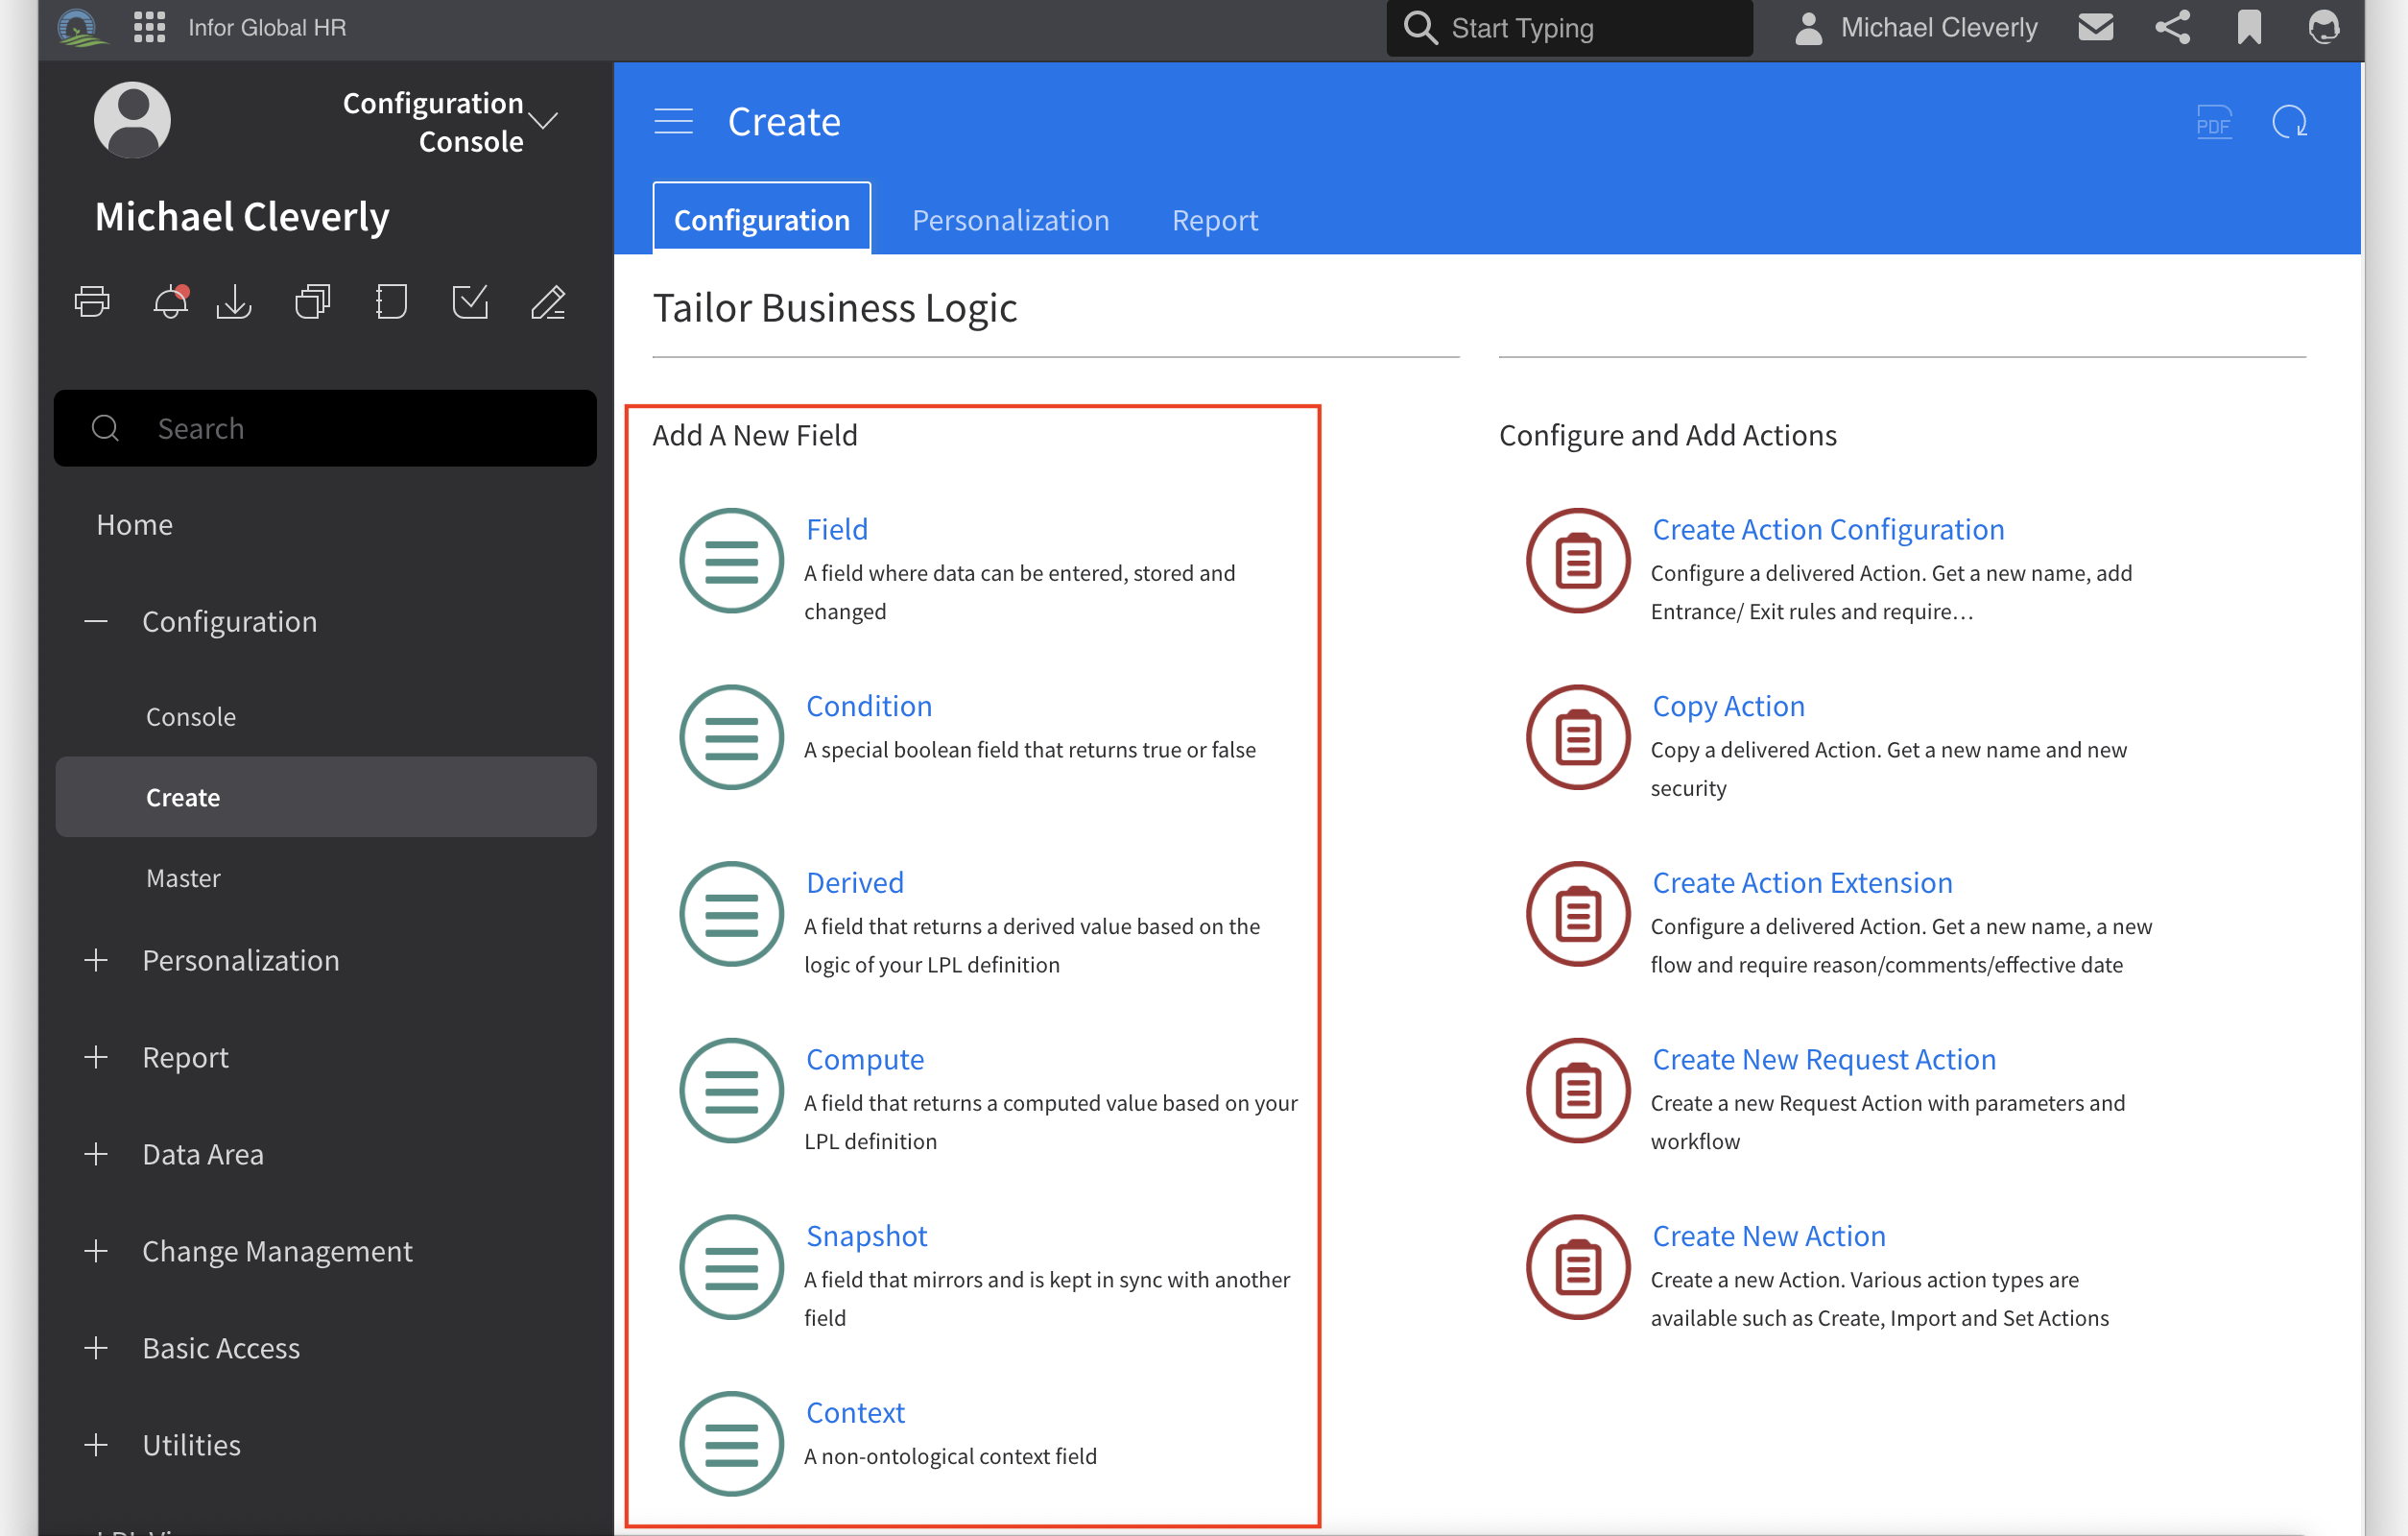The image size is (2408, 1536).
Task: Click the share icon in the top bar
Action: click(2172, 27)
